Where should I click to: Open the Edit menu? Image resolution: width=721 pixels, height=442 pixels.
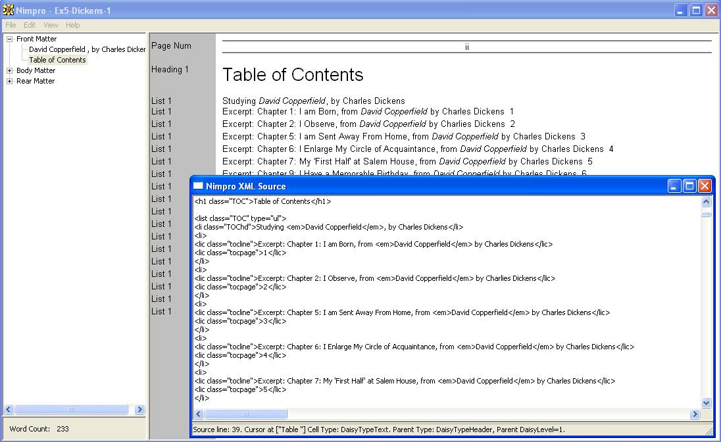pyautogui.click(x=30, y=25)
